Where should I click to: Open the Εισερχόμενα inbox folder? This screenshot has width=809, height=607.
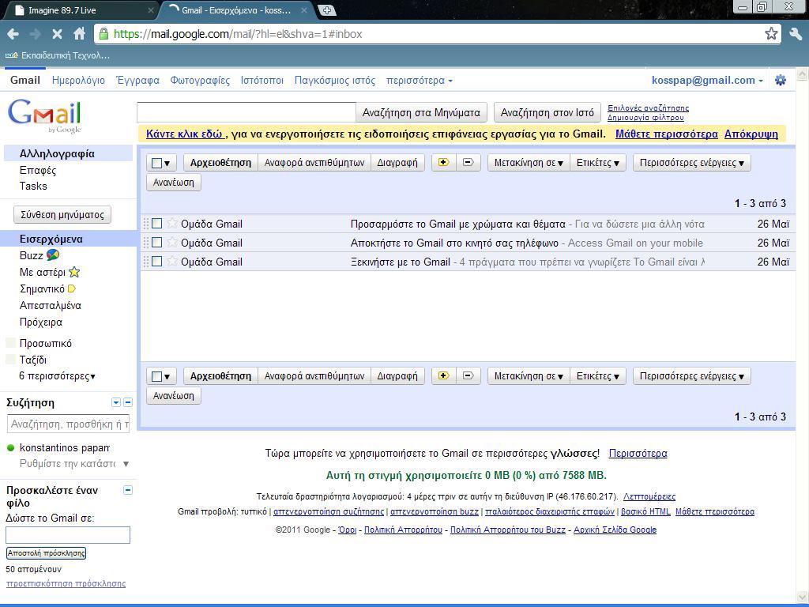pos(51,239)
